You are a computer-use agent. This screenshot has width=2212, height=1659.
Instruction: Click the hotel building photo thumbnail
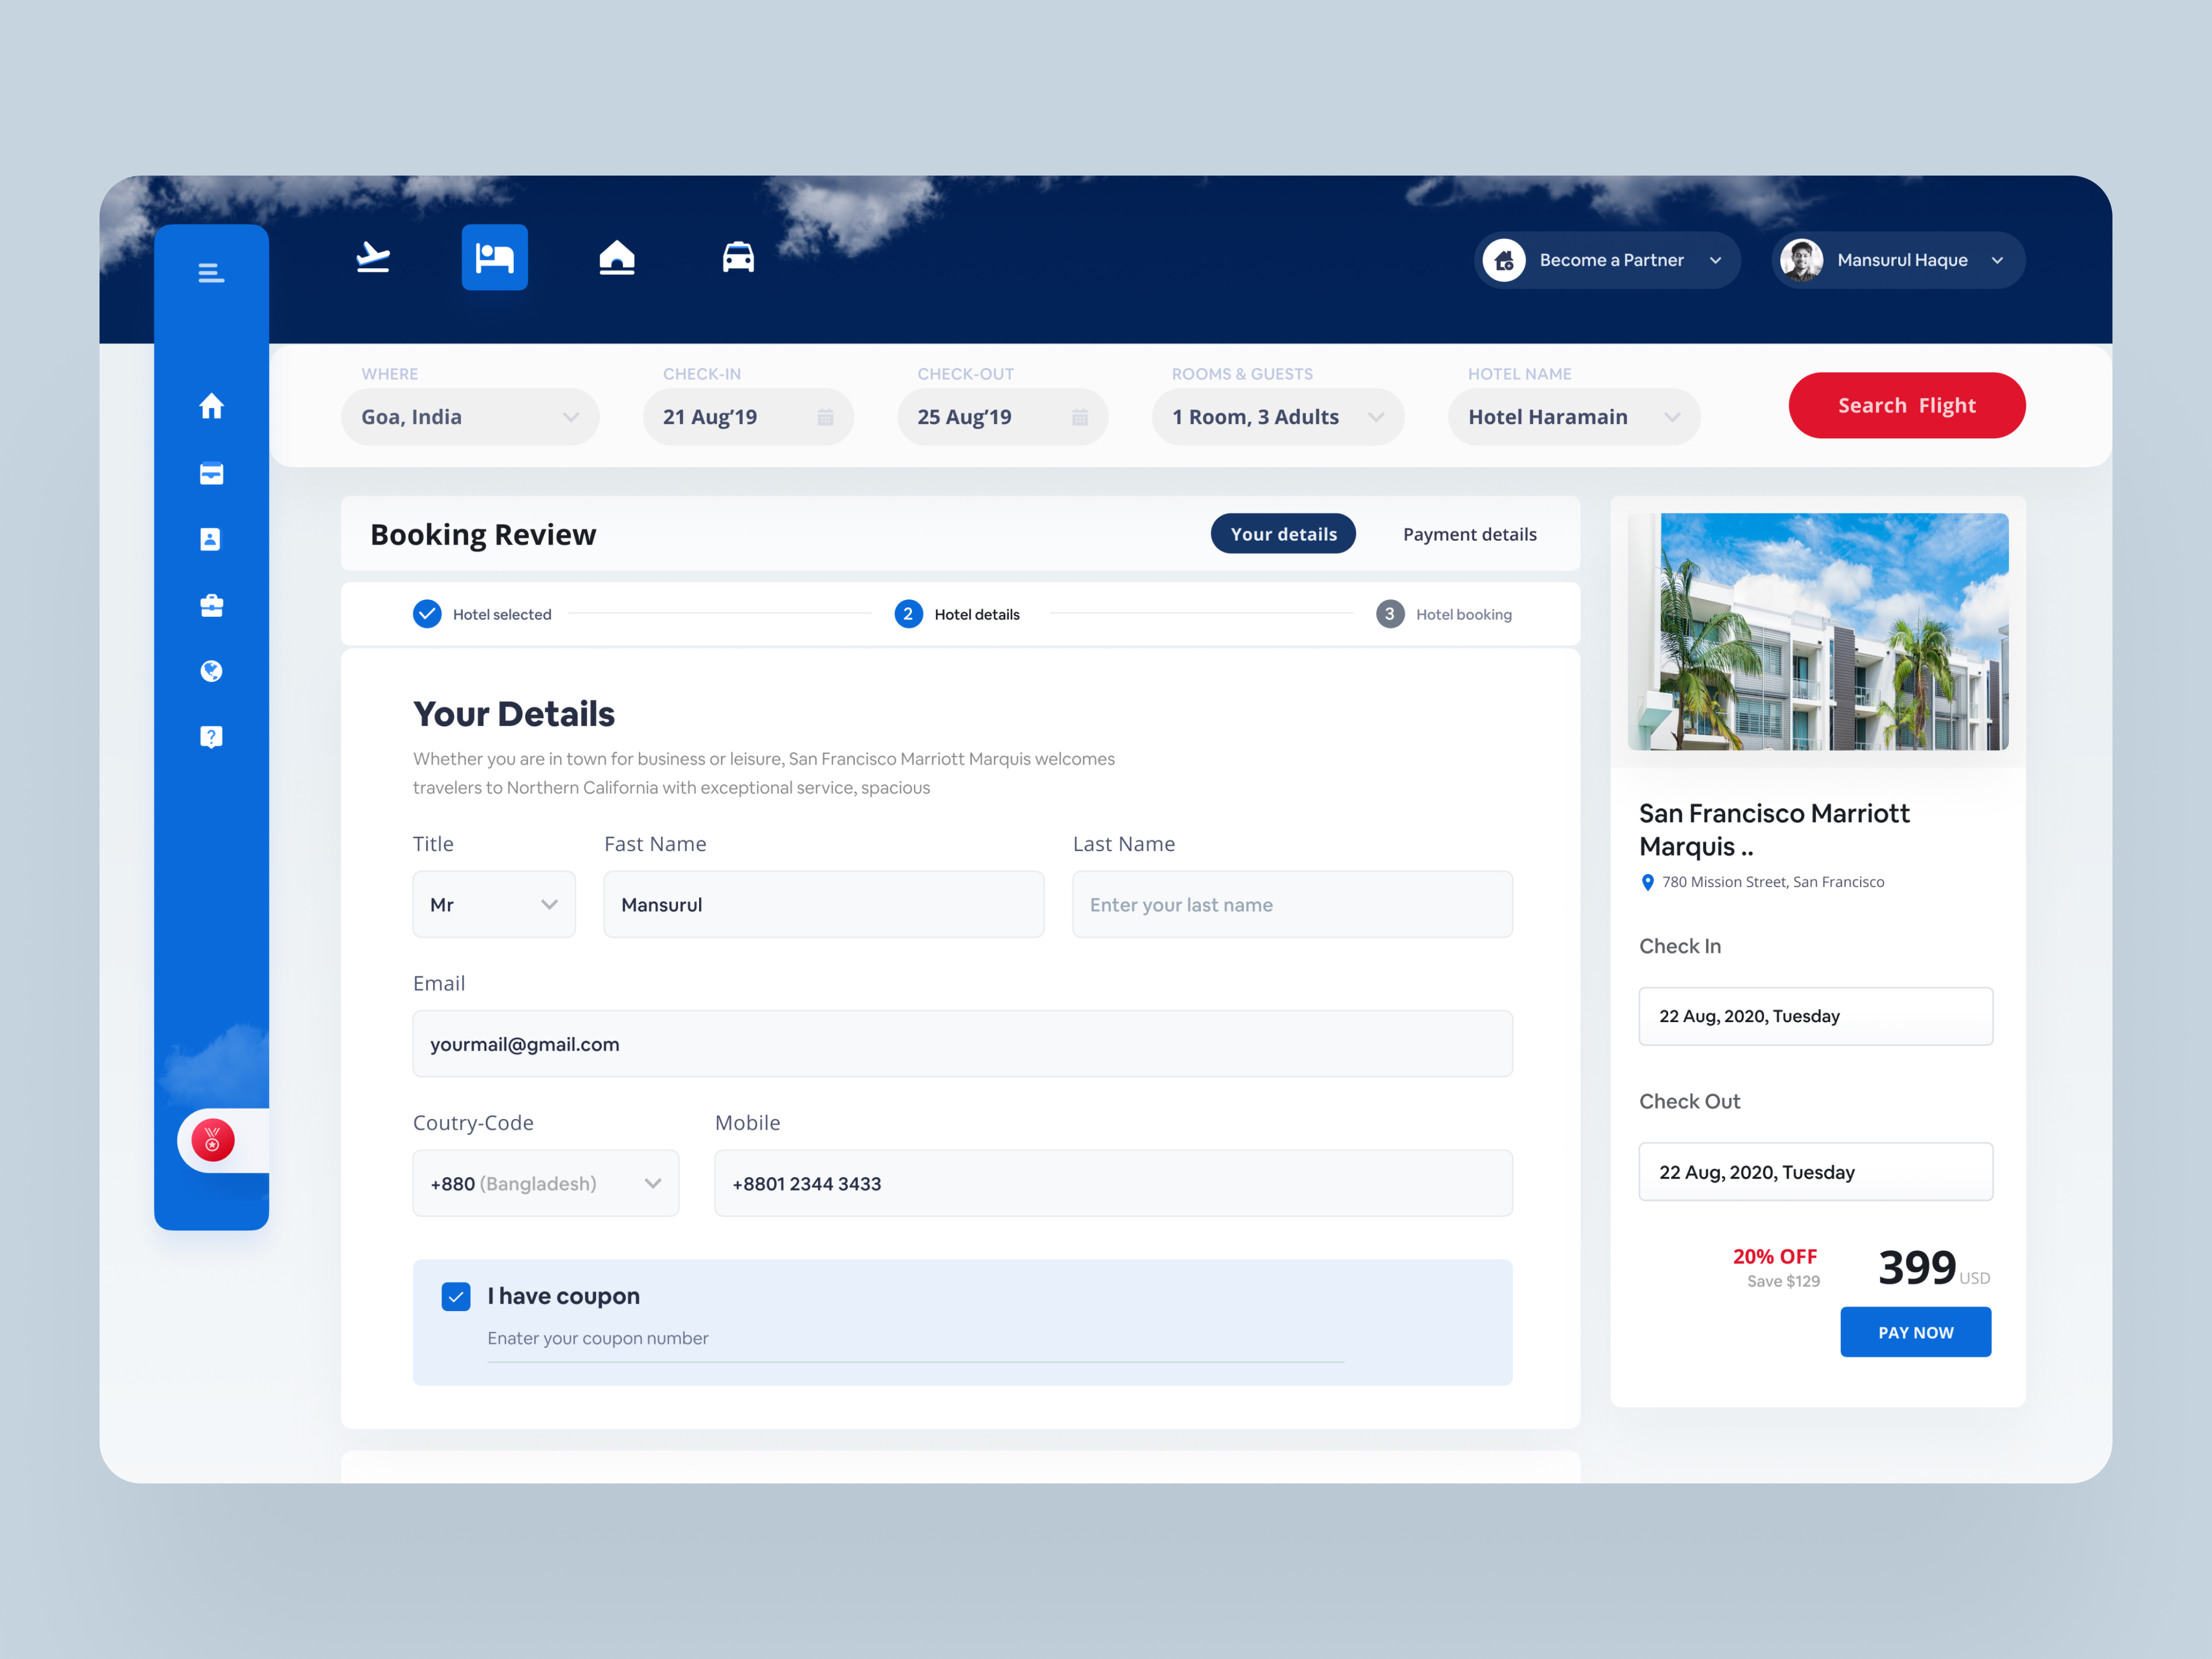(1818, 631)
